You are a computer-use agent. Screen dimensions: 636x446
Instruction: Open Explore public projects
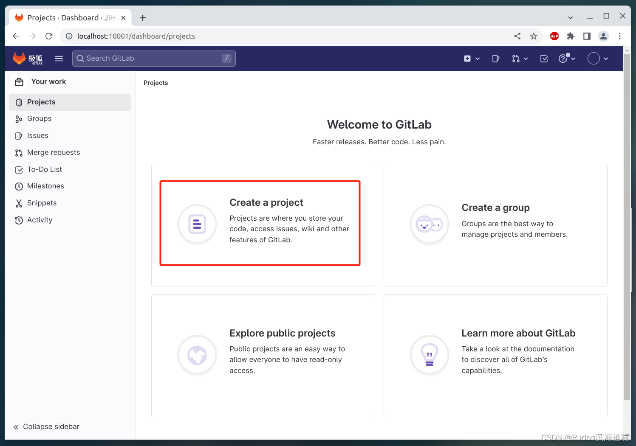click(x=263, y=356)
